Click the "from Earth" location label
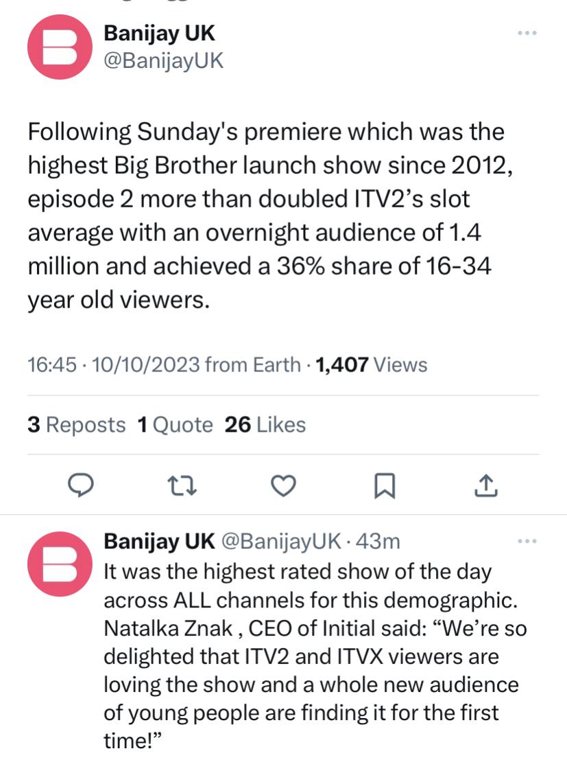 pyautogui.click(x=253, y=365)
